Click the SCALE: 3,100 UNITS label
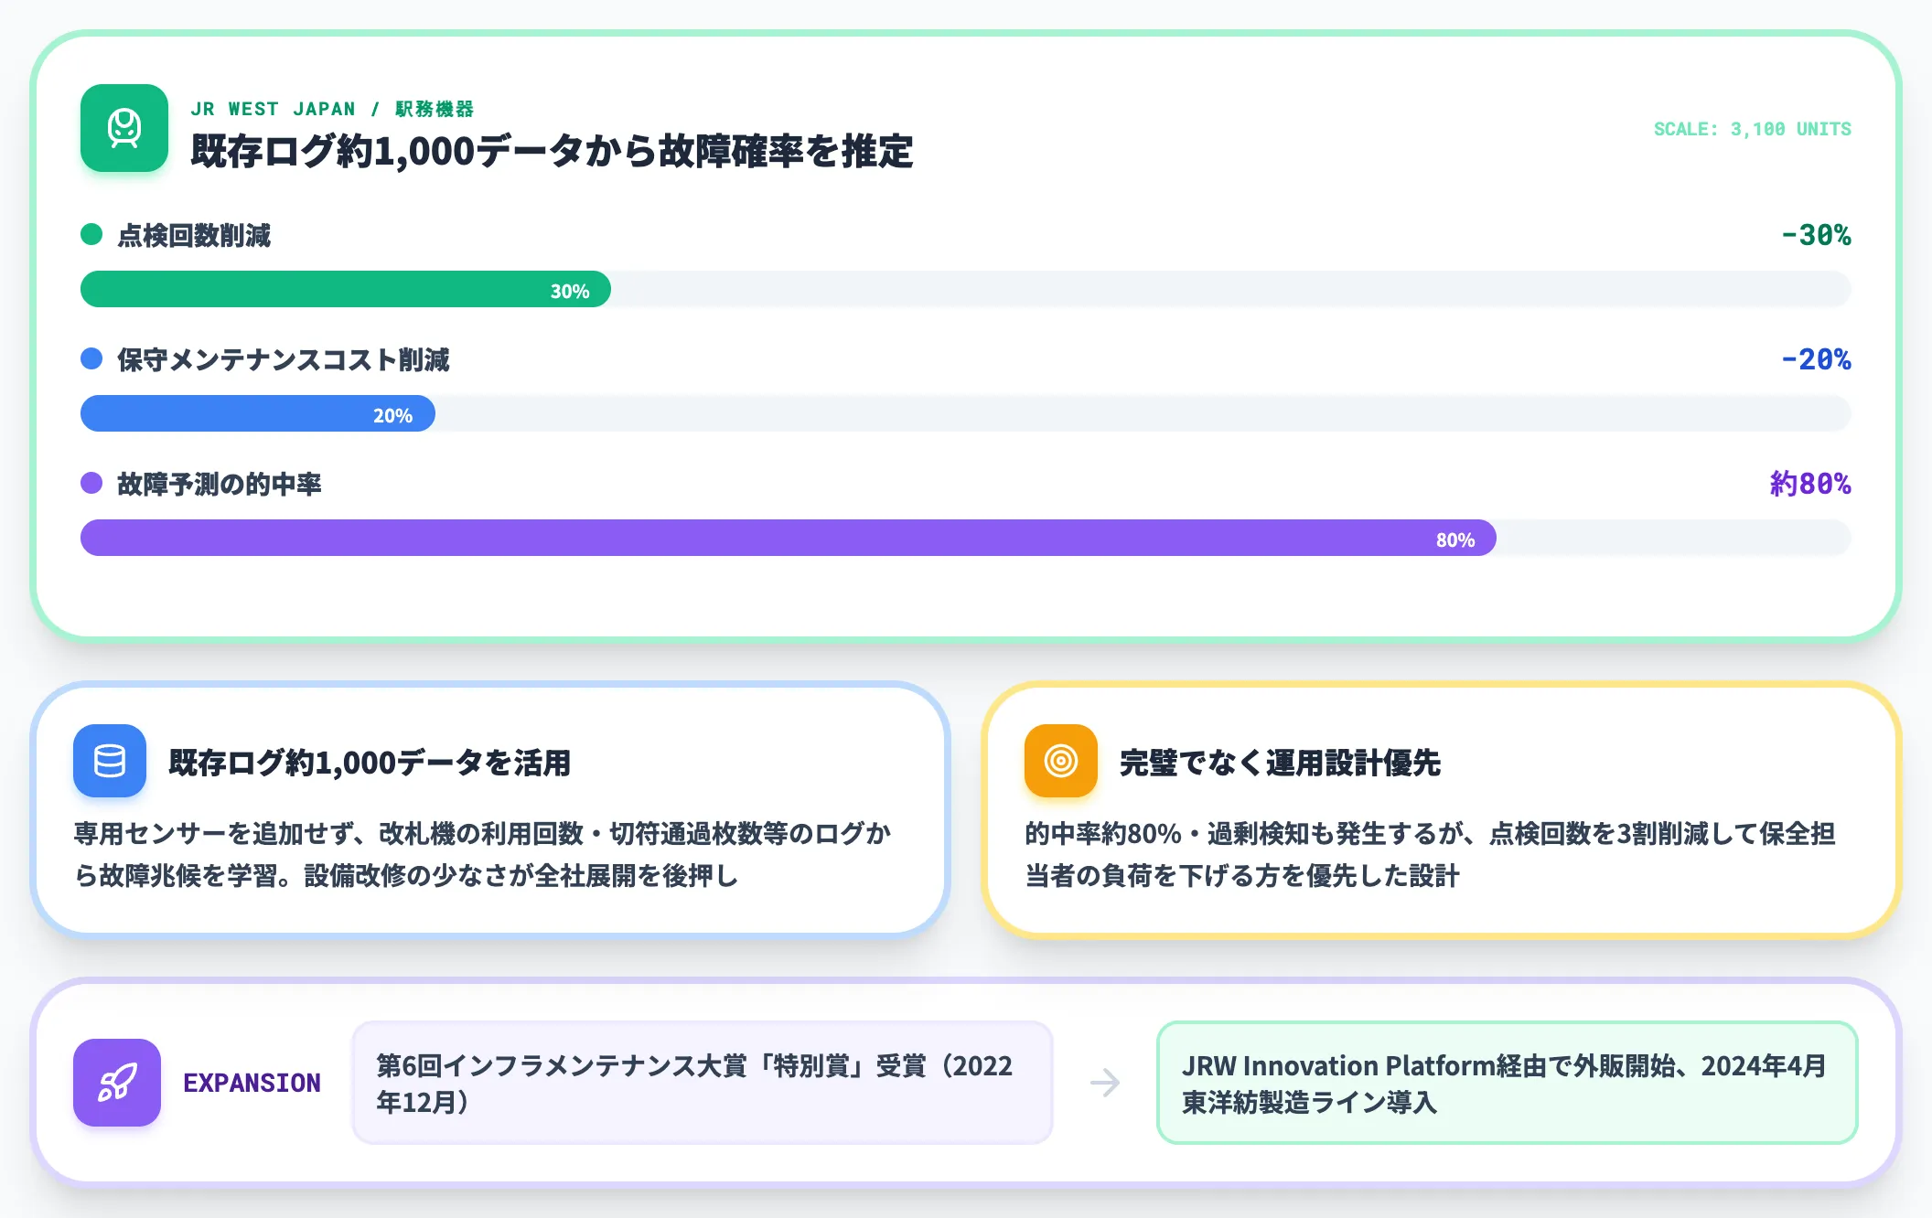The image size is (1932, 1218). tap(1752, 129)
